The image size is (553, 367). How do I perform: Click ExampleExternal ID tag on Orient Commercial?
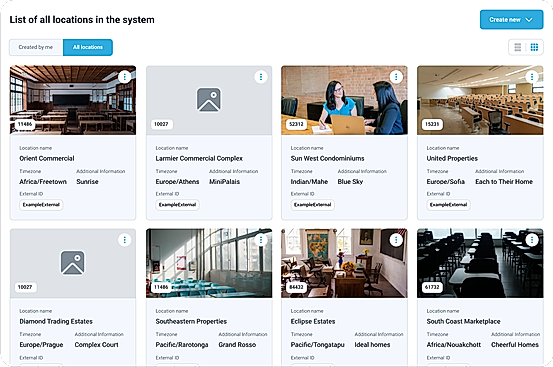pos(41,205)
